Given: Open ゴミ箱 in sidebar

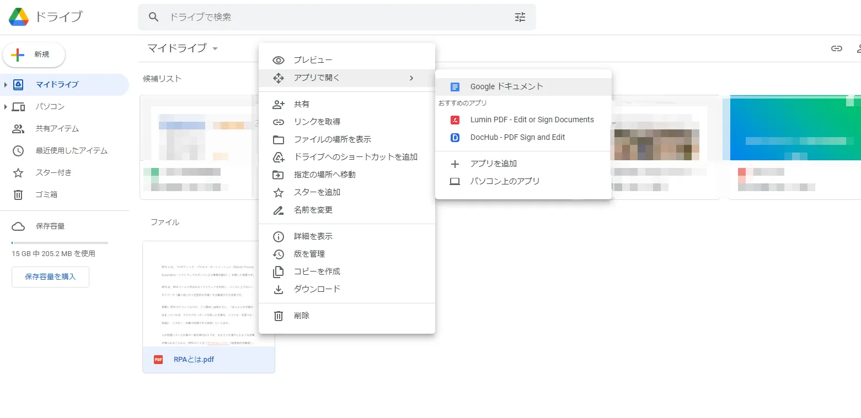Looking at the screenshot, I should (65, 194).
